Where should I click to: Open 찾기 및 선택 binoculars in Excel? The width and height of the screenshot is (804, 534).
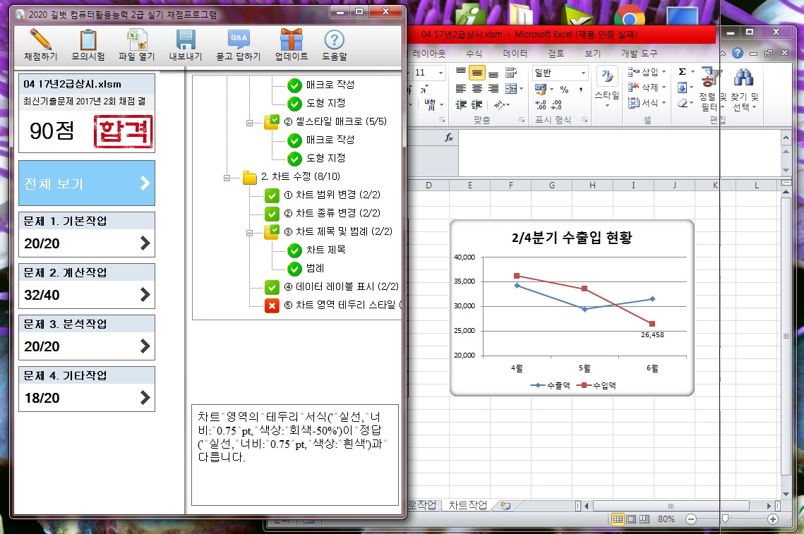(x=745, y=78)
